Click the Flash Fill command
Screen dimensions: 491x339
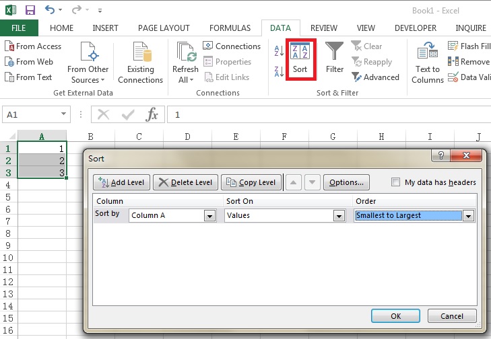[x=469, y=46]
